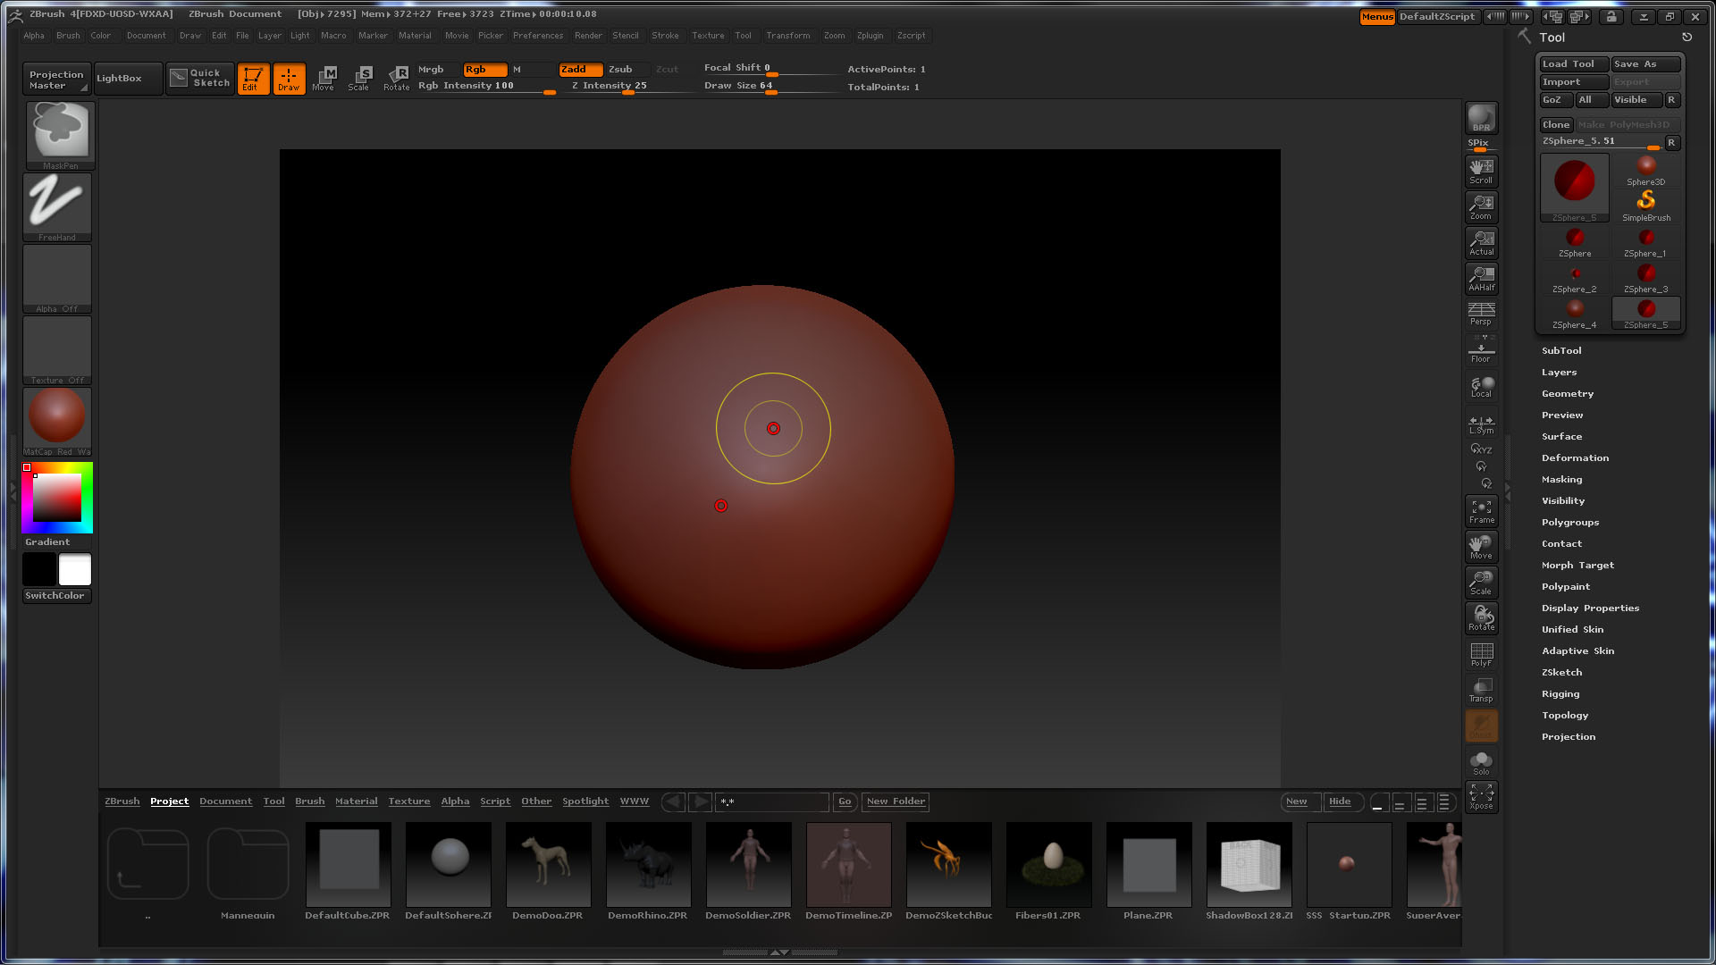The height and width of the screenshot is (965, 1716).
Task: Open the Deformation section
Action: click(1575, 457)
